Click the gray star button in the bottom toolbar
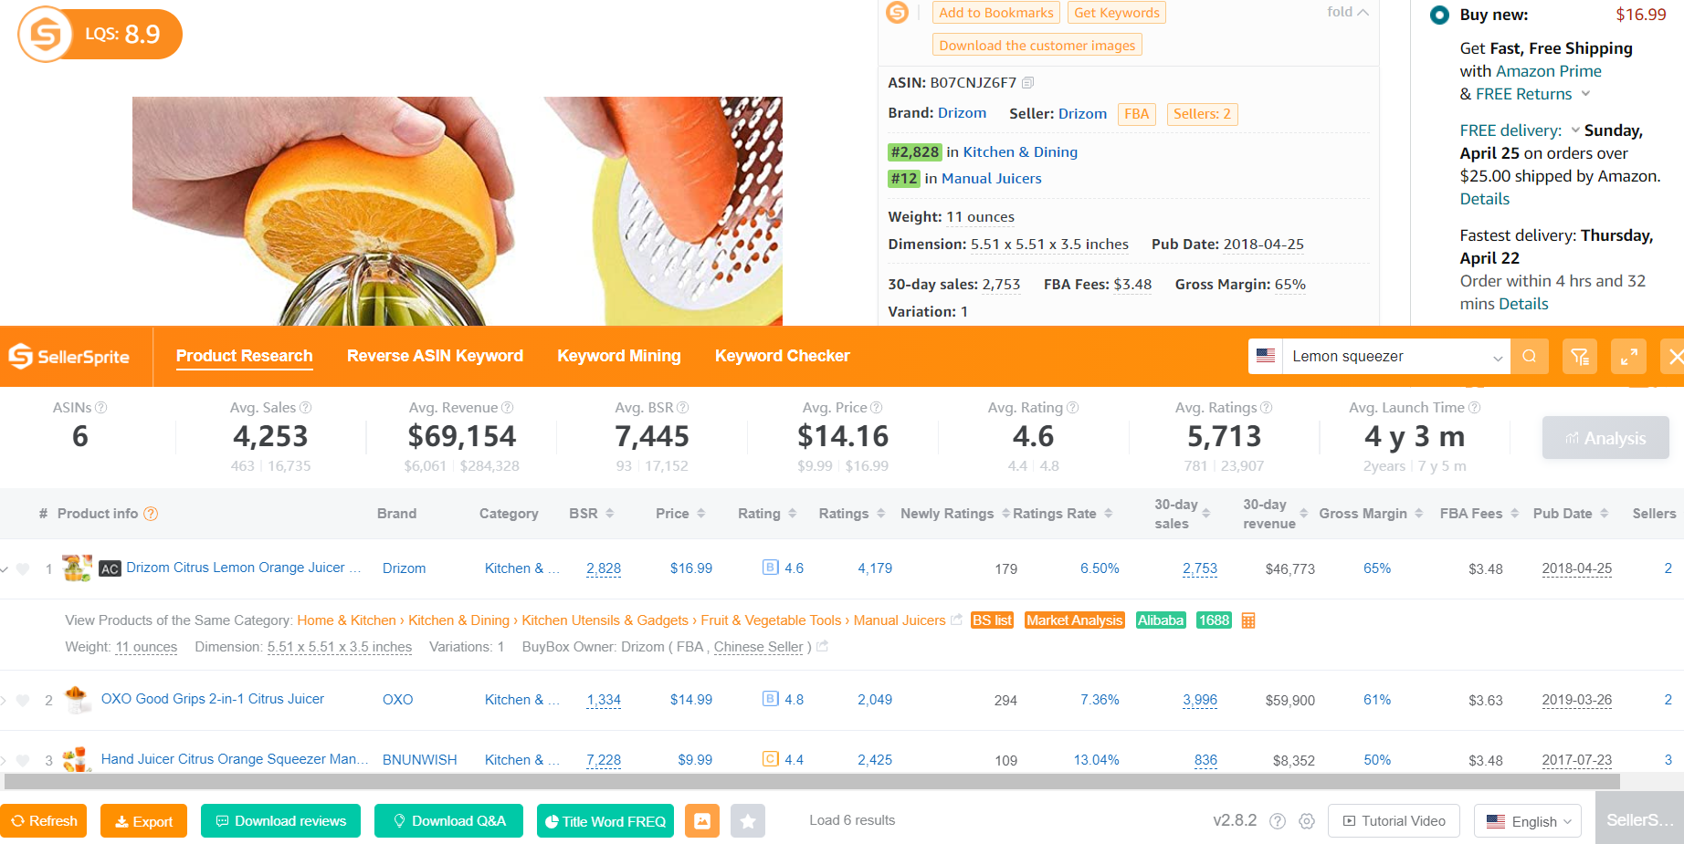The width and height of the screenshot is (1684, 844). (748, 821)
